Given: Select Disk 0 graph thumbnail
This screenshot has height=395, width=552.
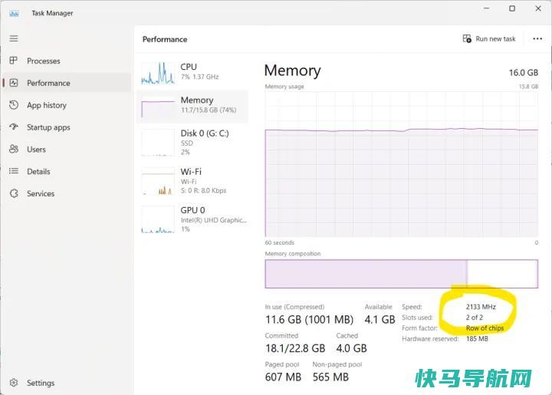Looking at the screenshot, I should pos(158,143).
